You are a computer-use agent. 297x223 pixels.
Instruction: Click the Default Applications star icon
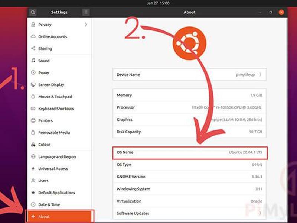point(33,193)
